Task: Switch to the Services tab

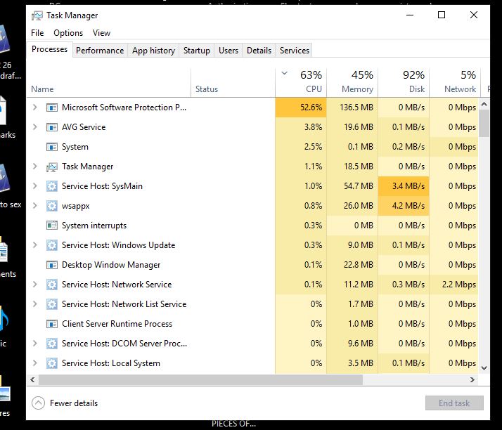Action: tap(295, 51)
